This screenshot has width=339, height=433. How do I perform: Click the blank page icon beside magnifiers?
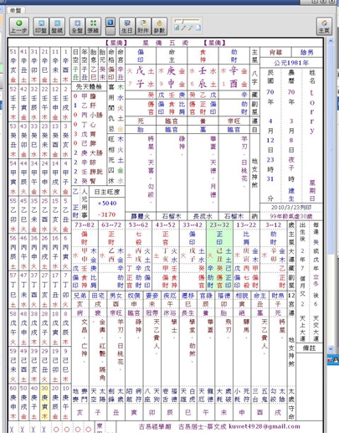tap(198, 28)
